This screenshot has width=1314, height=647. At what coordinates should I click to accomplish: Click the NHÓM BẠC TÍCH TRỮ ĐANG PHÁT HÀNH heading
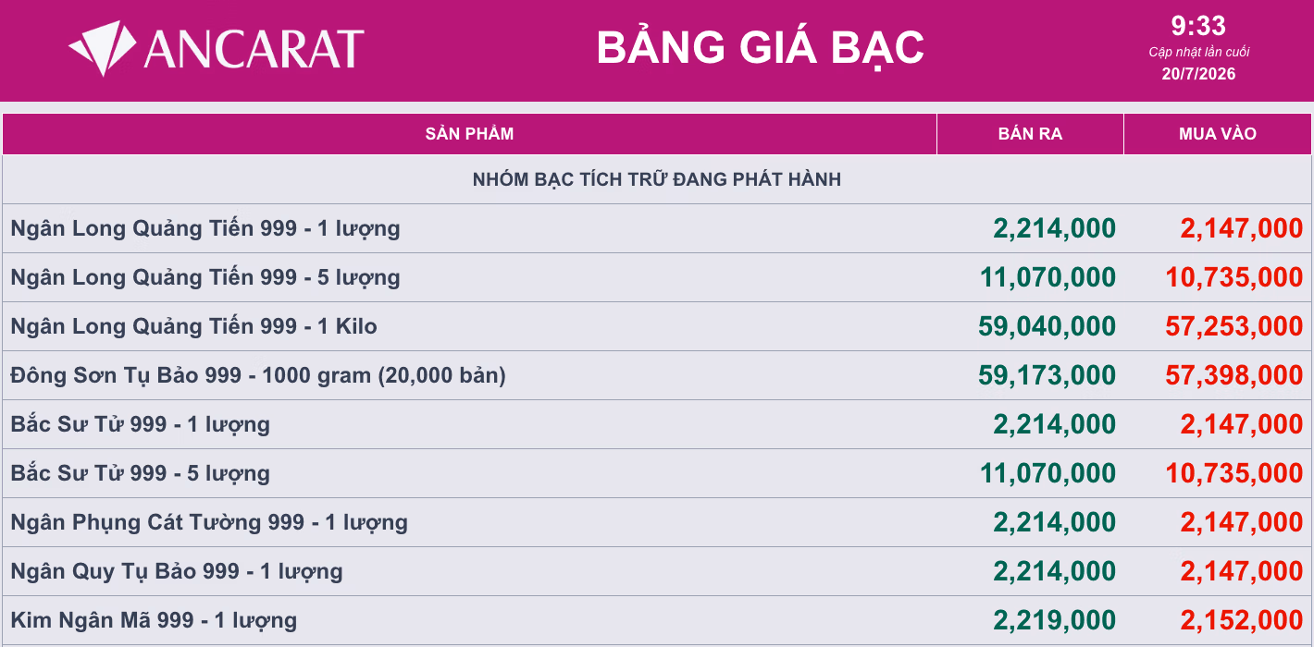click(657, 179)
